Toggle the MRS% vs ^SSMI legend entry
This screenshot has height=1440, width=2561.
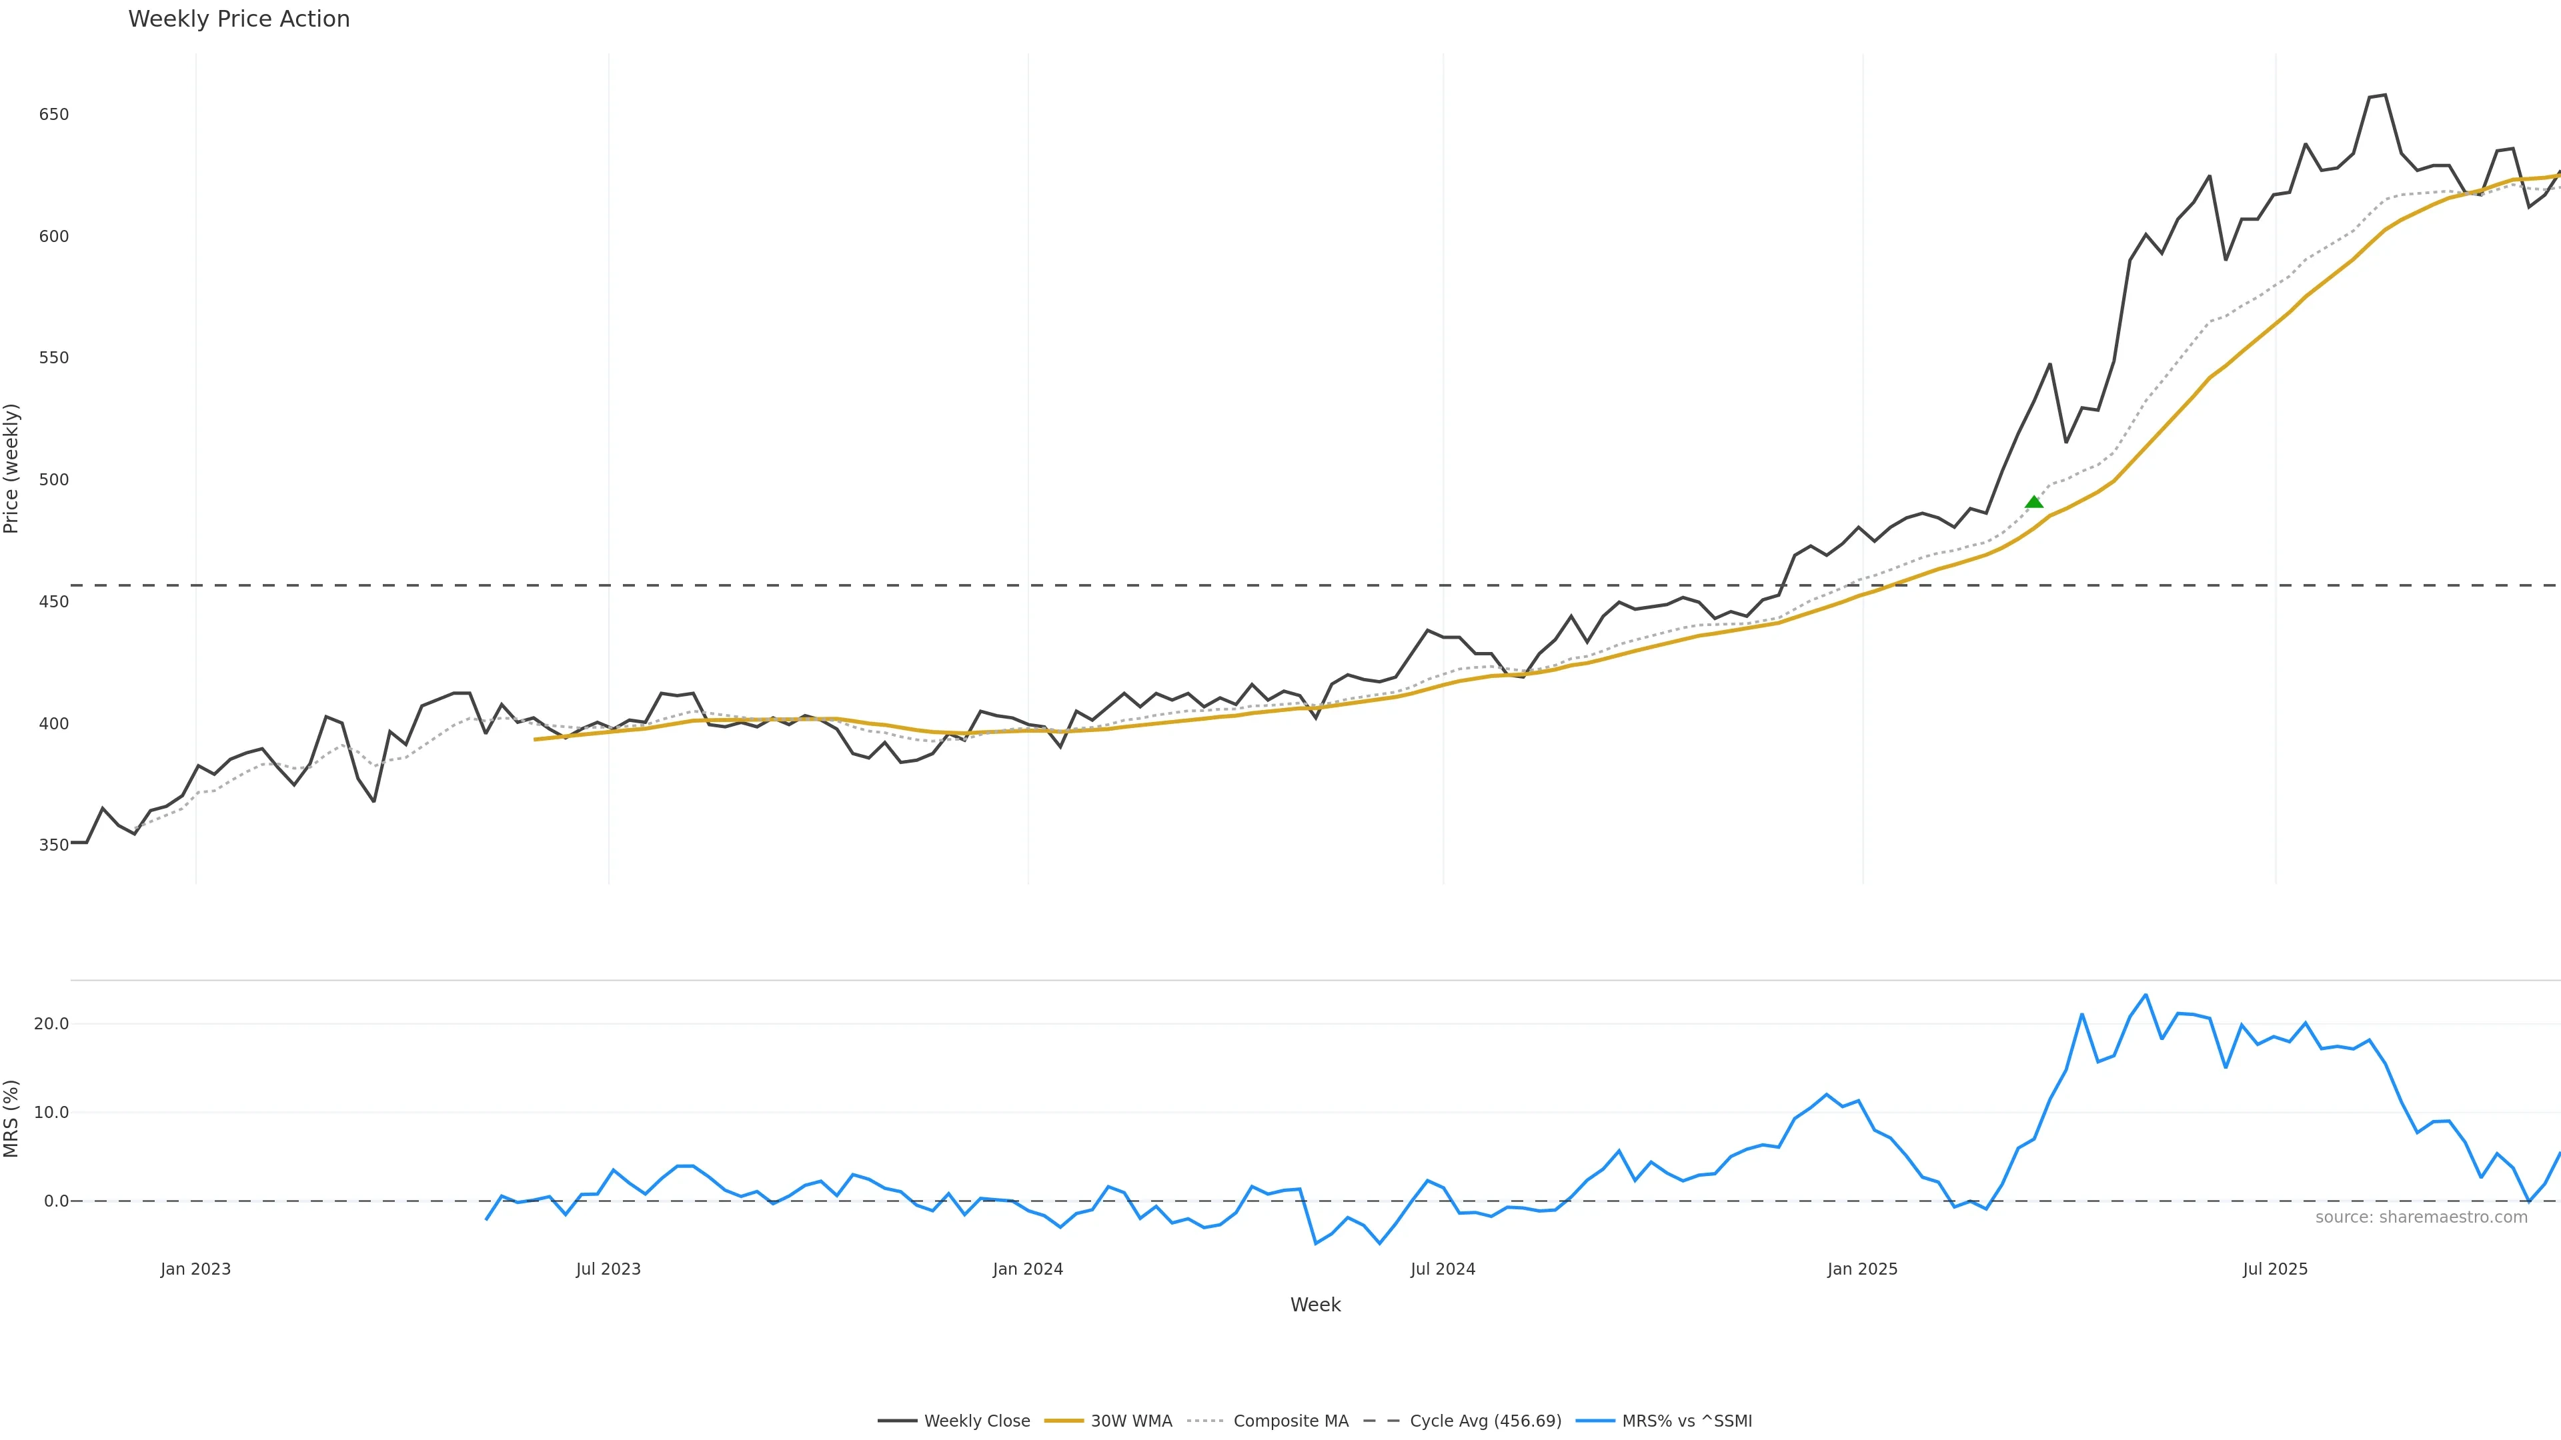tap(1686, 1421)
